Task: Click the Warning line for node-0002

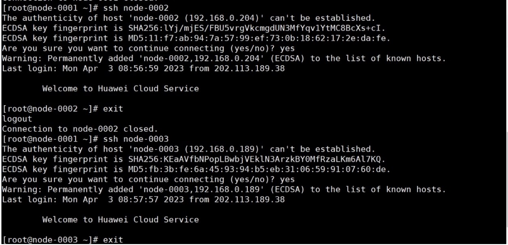Action: tap(223, 59)
